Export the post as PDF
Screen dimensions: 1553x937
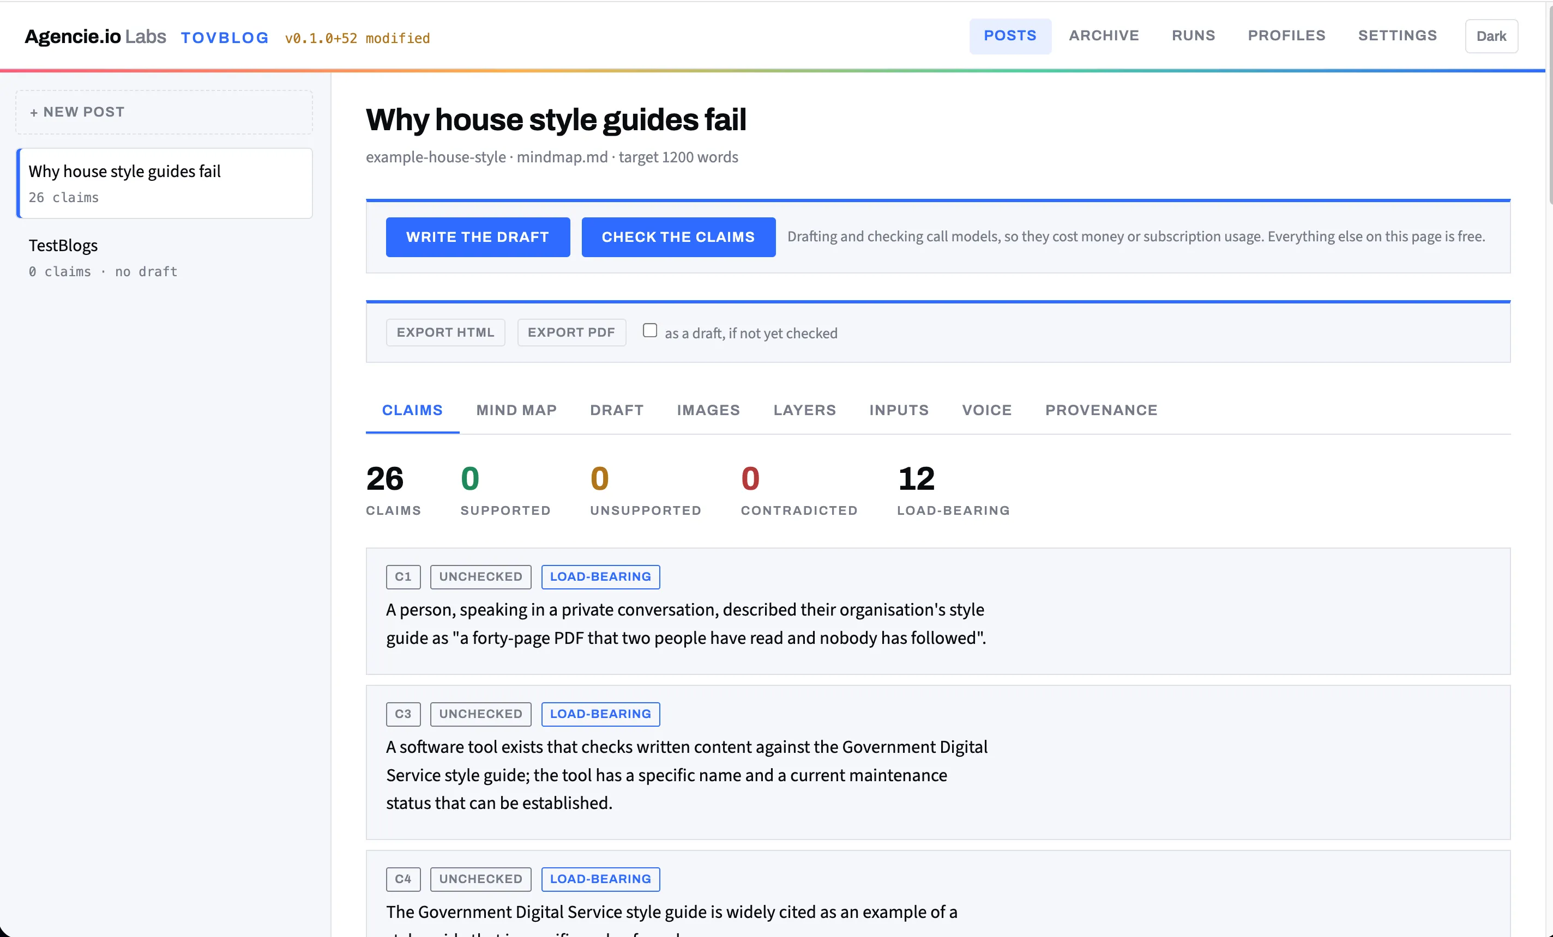[571, 332]
